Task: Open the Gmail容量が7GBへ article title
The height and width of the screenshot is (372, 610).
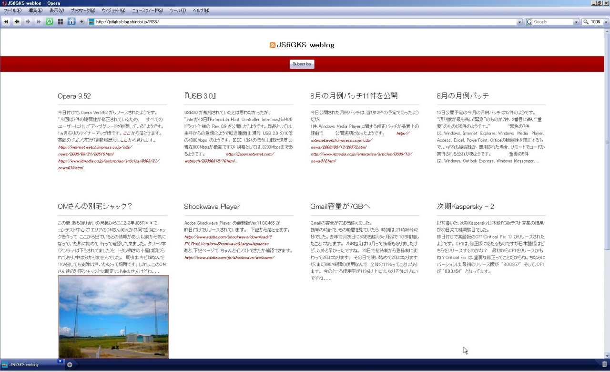Action: pyautogui.click(x=340, y=207)
